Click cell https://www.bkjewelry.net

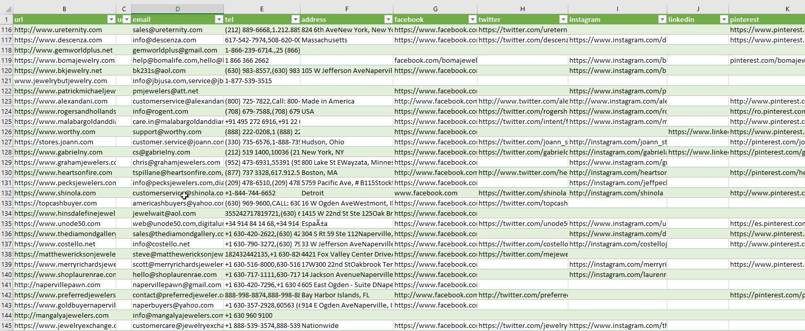(x=65, y=70)
